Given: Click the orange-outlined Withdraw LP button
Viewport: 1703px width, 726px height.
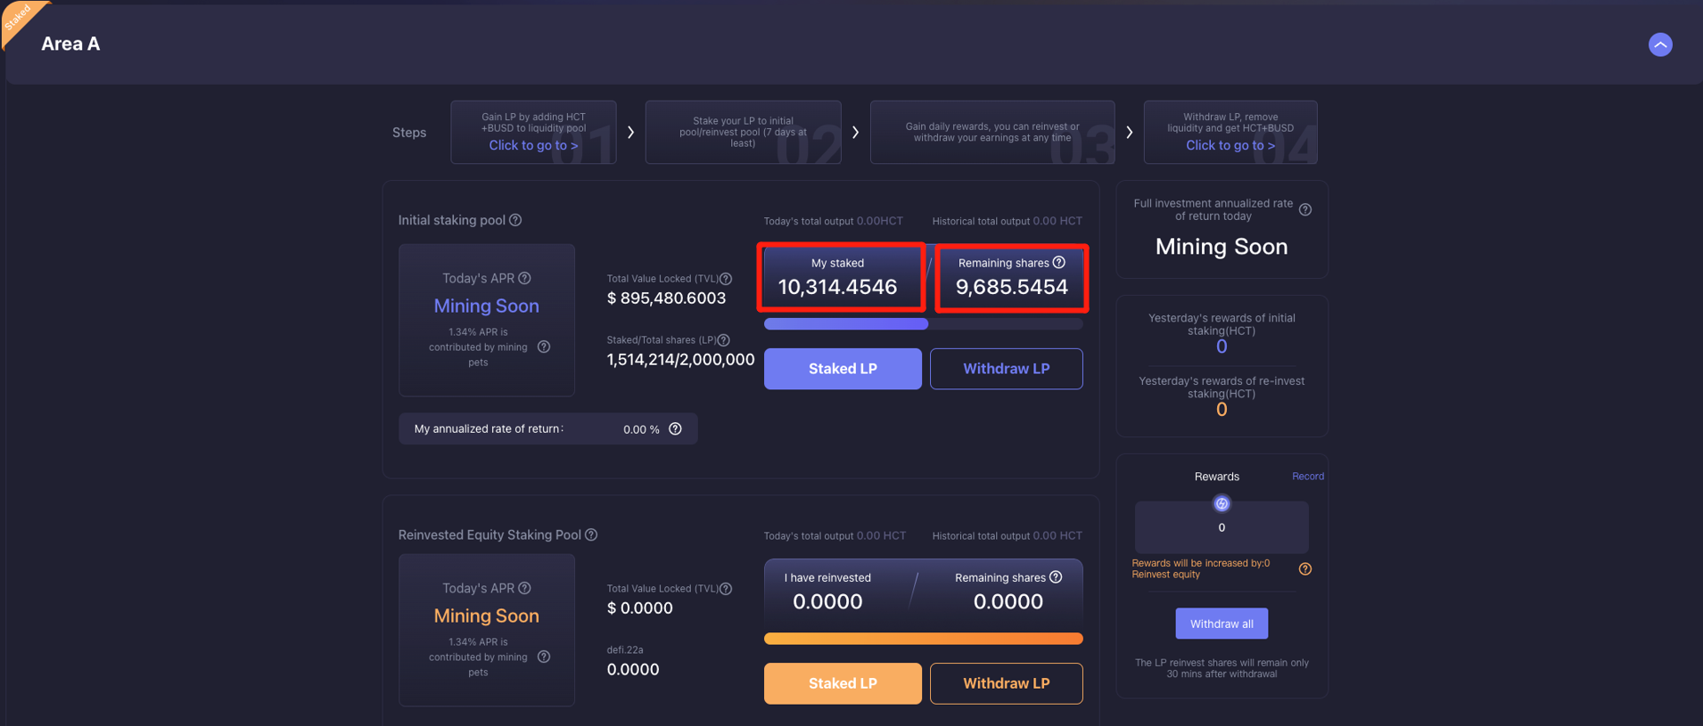Looking at the screenshot, I should 1006,683.
